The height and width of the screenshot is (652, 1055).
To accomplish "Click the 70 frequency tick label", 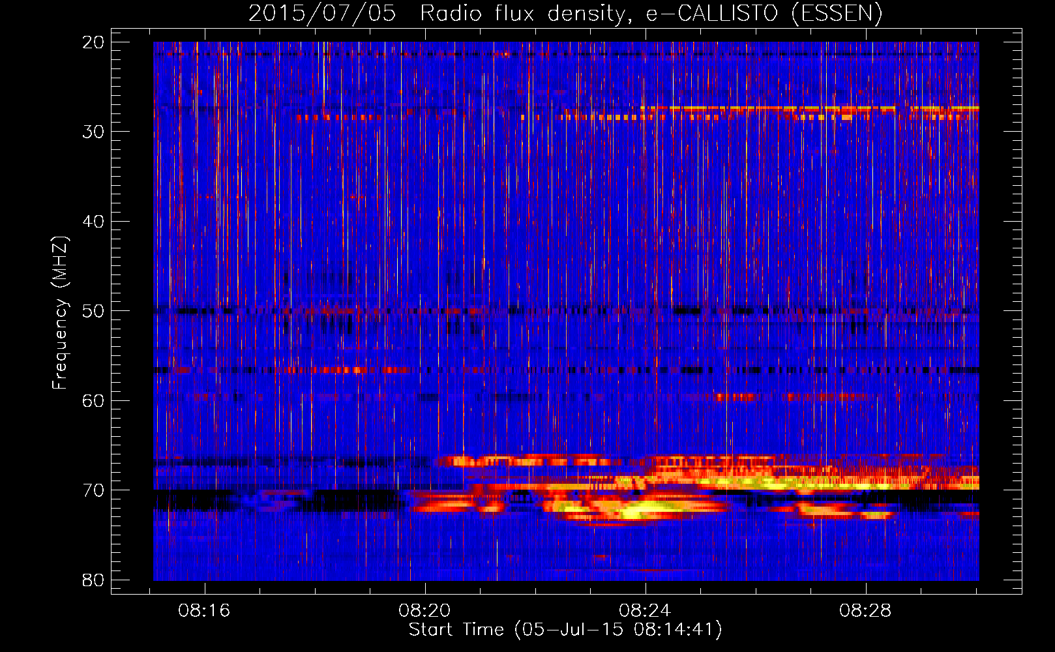I will click(93, 490).
